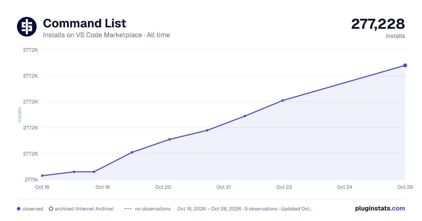The image size is (422, 221).
Task: Click the filled observed legend dot
Action: coord(19,209)
